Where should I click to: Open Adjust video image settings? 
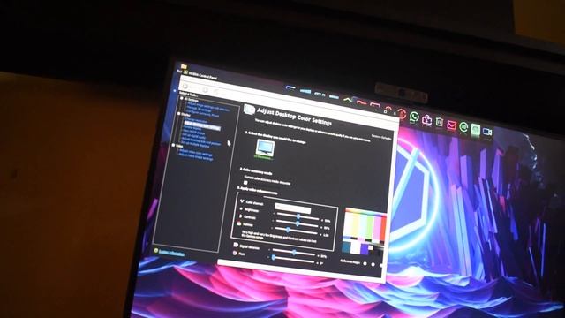click(x=195, y=157)
